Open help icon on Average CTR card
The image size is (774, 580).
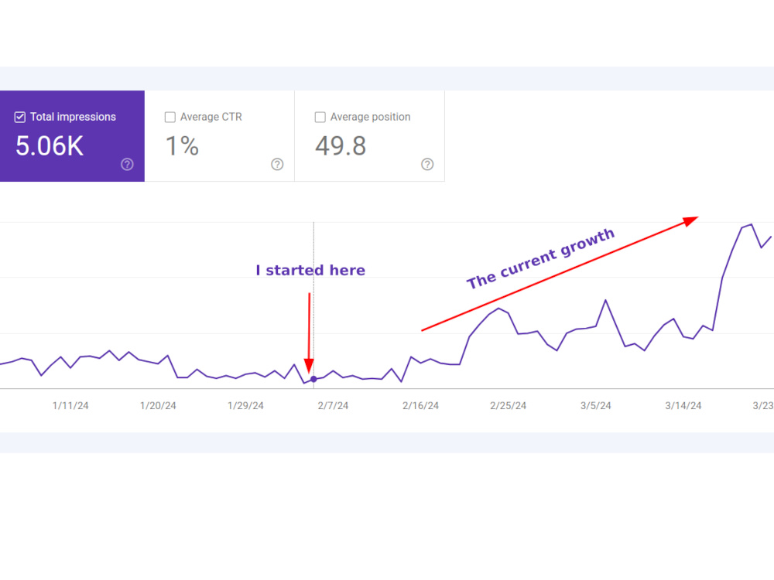tap(277, 164)
